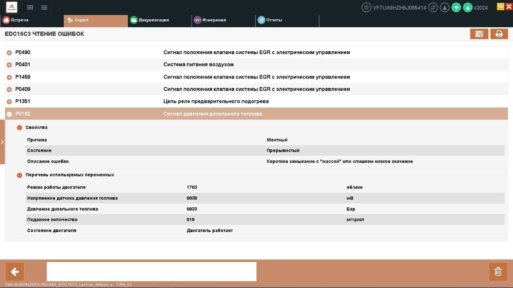Print the fault report
Image resolution: width=513 pixels, height=288 pixels.
[499, 34]
